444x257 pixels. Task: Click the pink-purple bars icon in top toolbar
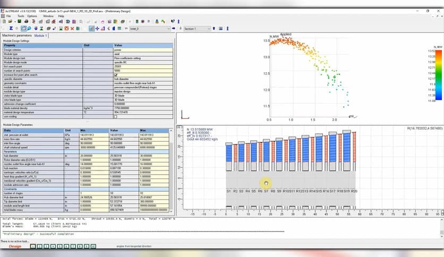[74, 22]
